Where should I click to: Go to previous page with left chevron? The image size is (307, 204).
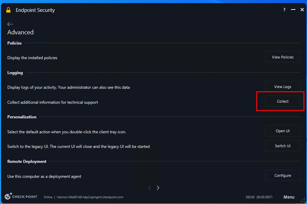point(149,188)
